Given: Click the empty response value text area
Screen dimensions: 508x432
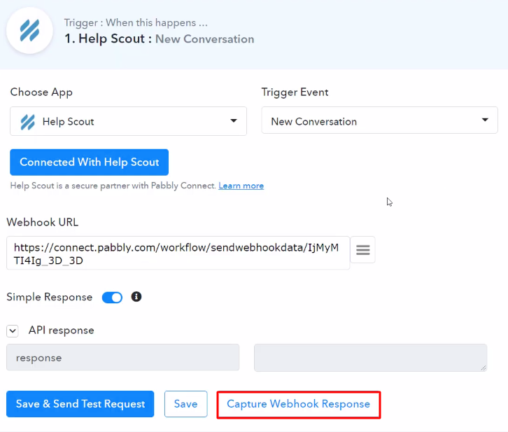Looking at the screenshot, I should [x=370, y=358].
